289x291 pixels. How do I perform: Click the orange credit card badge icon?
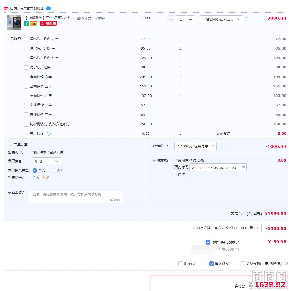(33, 23)
